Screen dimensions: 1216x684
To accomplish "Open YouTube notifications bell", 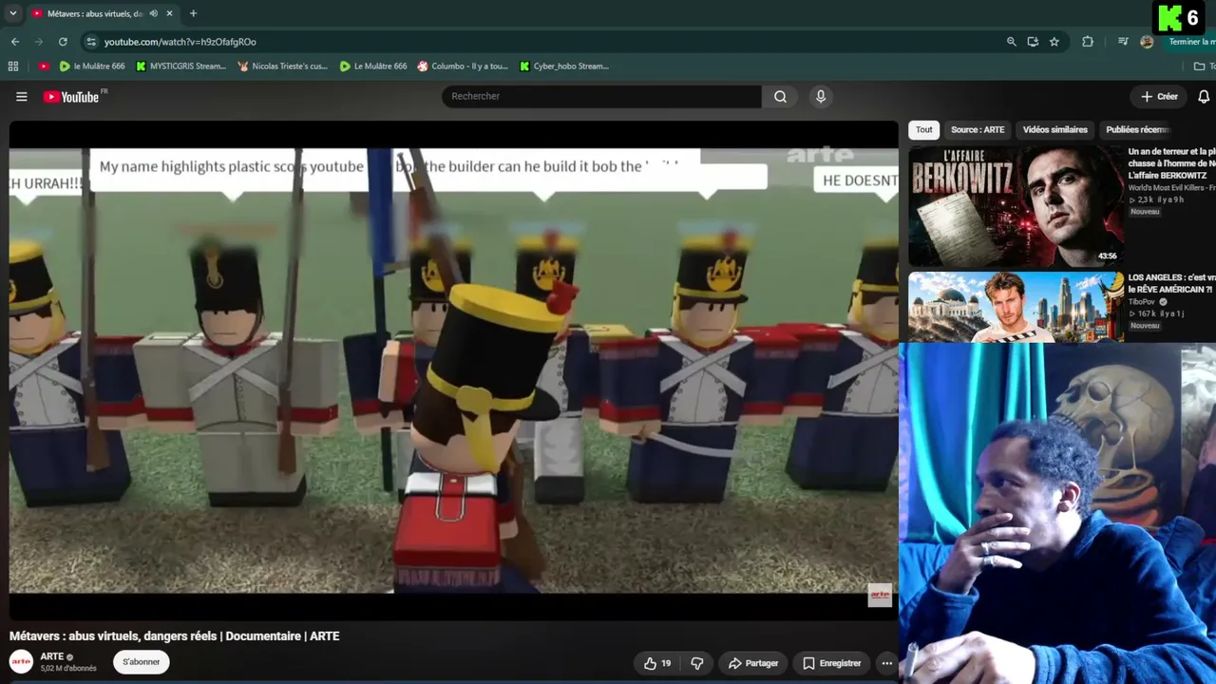I will (x=1204, y=96).
